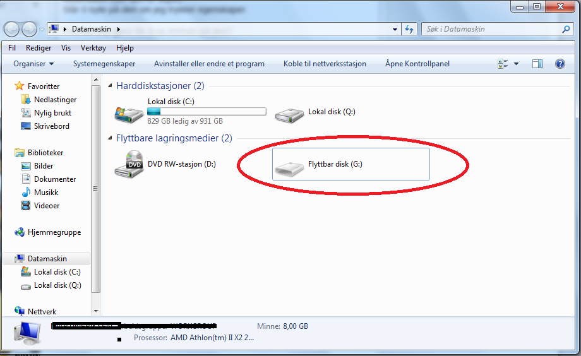Open the Rediger menu

39,48
